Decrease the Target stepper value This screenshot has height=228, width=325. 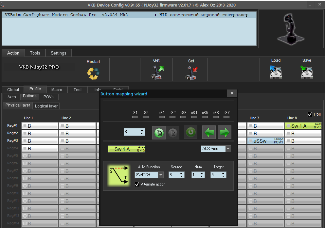pyautogui.click(x=223, y=176)
